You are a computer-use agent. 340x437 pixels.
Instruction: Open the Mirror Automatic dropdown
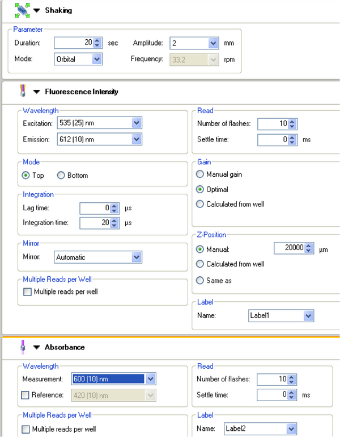coord(136,257)
